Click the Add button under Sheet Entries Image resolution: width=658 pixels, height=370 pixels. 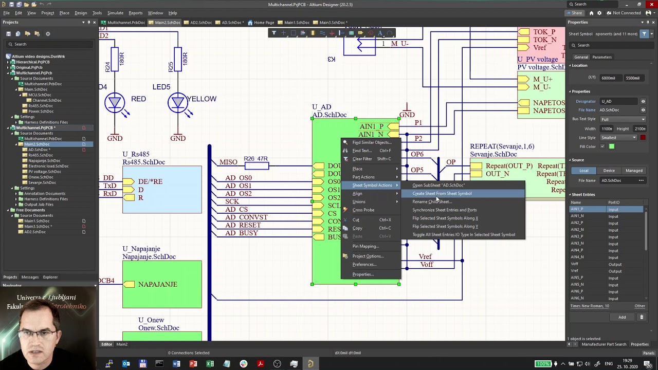[x=622, y=317]
